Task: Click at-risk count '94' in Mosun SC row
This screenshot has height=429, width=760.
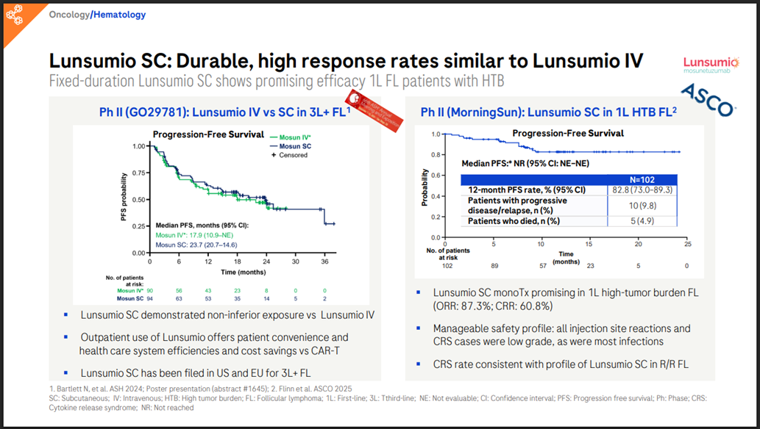Action: coord(150,299)
